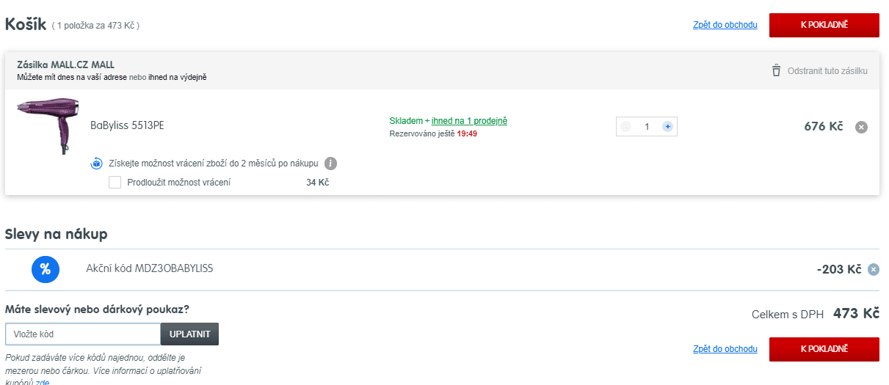Enable Prodloužit možnost vrácení checkbox

pyautogui.click(x=115, y=182)
